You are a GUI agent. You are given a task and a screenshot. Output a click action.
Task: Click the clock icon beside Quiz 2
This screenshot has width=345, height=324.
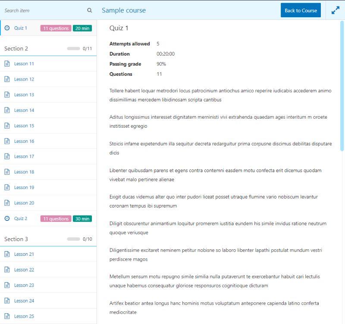pos(7,218)
